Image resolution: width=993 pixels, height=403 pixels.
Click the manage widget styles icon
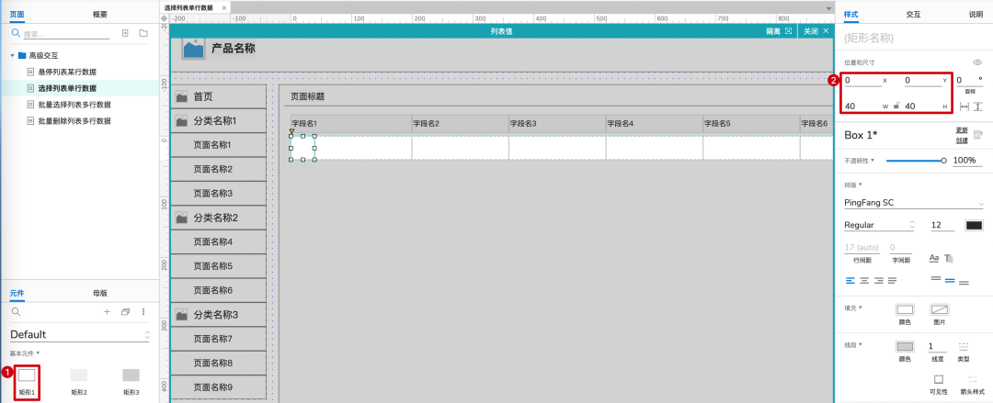(977, 135)
